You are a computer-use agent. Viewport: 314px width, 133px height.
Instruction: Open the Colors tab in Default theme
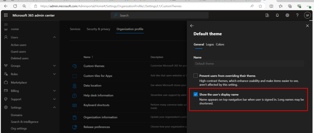pos(220,45)
